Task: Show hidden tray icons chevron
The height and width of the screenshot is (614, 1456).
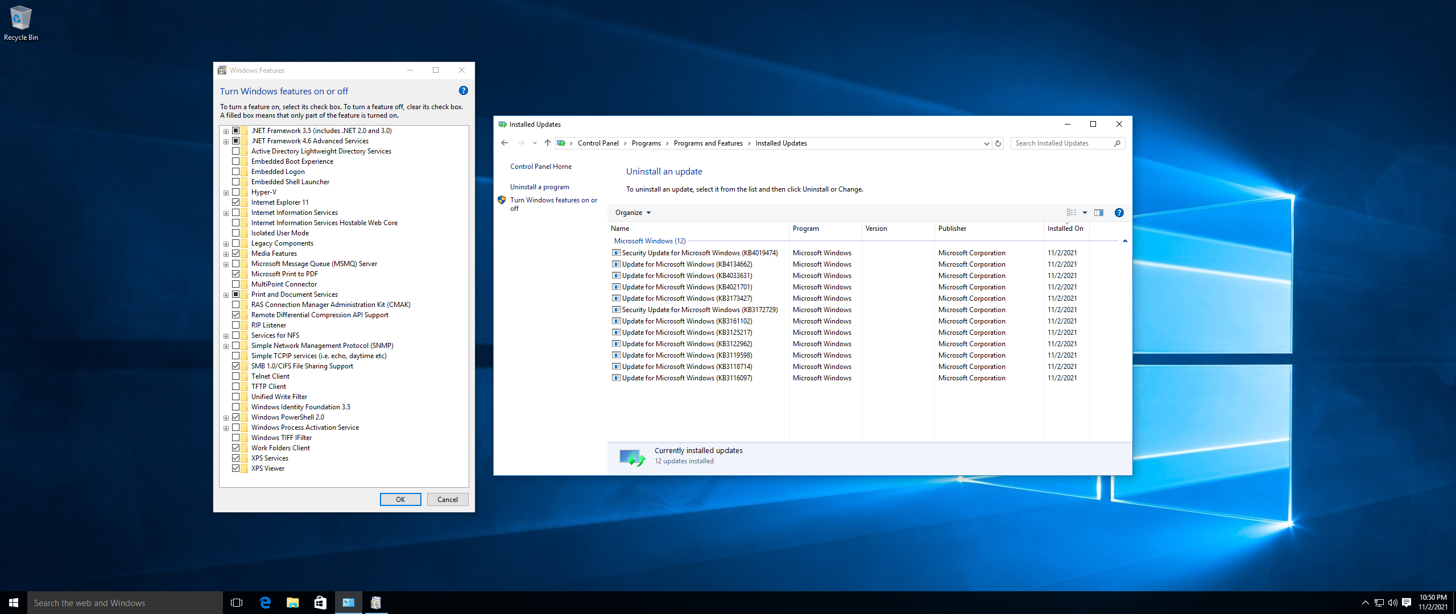Action: pos(1366,603)
